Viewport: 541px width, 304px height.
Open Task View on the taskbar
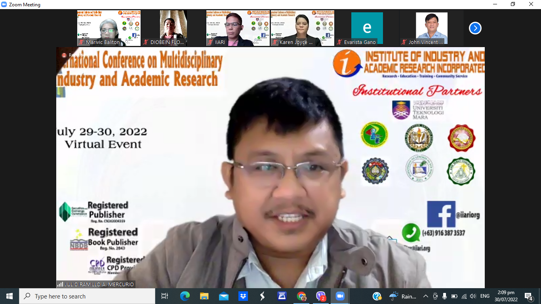[x=165, y=296]
